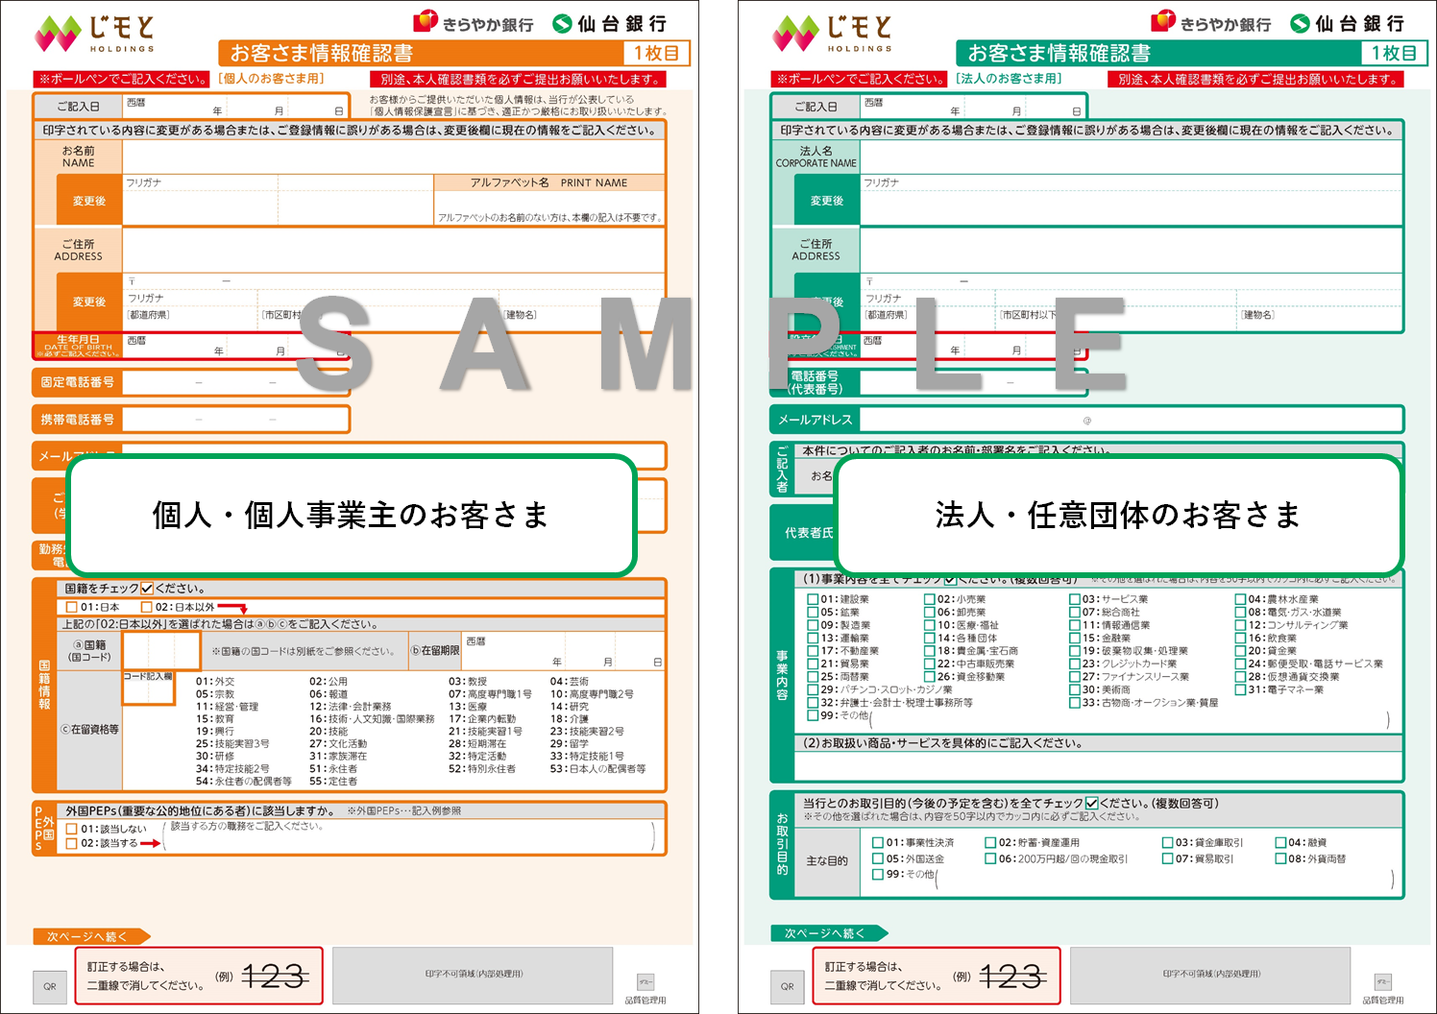
Task: Click the individual form ご住所 ADDRESS field
Action: (393, 250)
